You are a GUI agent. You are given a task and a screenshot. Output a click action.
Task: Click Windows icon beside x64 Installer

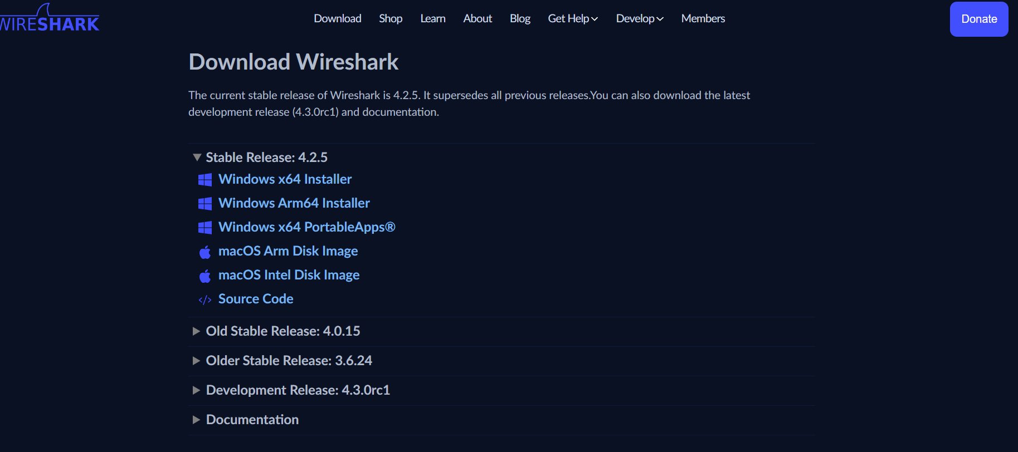[x=205, y=180]
